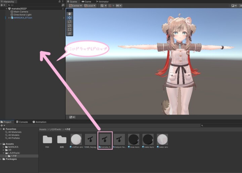Image resolution: width=242 pixels, height=173 pixels.
Task: Select the EME_heyag prefab asset
Action: click(90, 141)
